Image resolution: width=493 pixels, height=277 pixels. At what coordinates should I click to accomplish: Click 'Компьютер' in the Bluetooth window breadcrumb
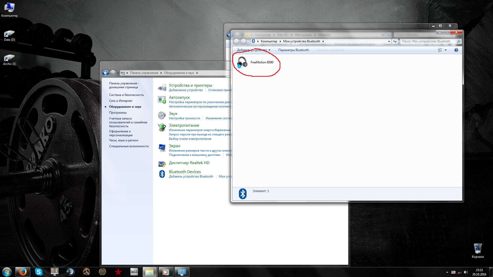[269, 41]
